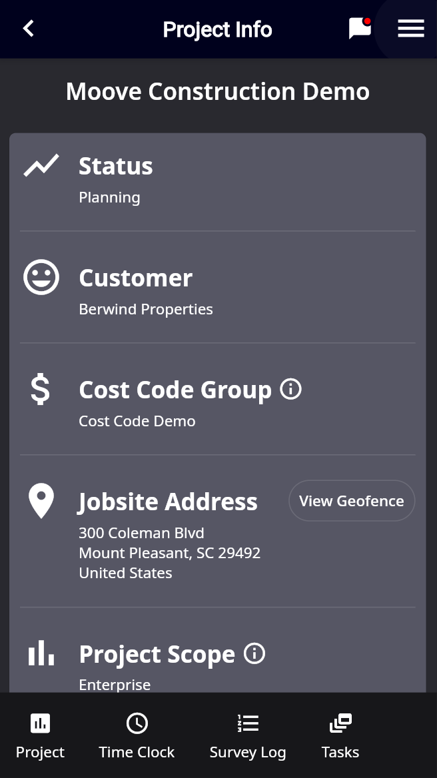
Task: Click the View Geofence button
Action: [352, 501]
